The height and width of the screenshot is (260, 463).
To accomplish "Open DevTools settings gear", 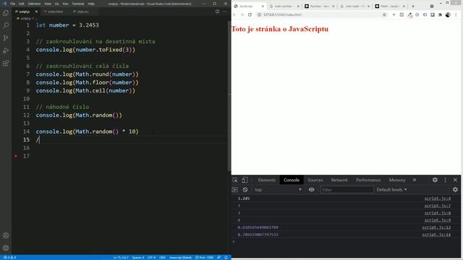I will point(435,180).
